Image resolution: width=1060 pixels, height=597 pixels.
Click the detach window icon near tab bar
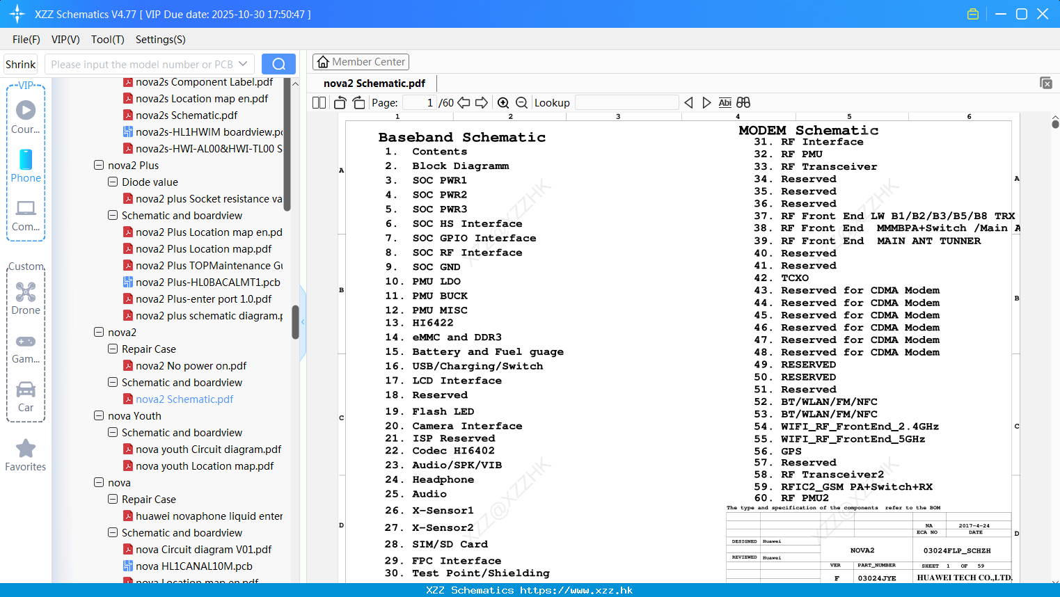coord(1046,83)
